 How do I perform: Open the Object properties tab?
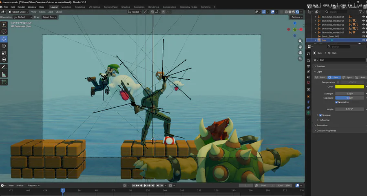pyautogui.click(x=309, y=96)
